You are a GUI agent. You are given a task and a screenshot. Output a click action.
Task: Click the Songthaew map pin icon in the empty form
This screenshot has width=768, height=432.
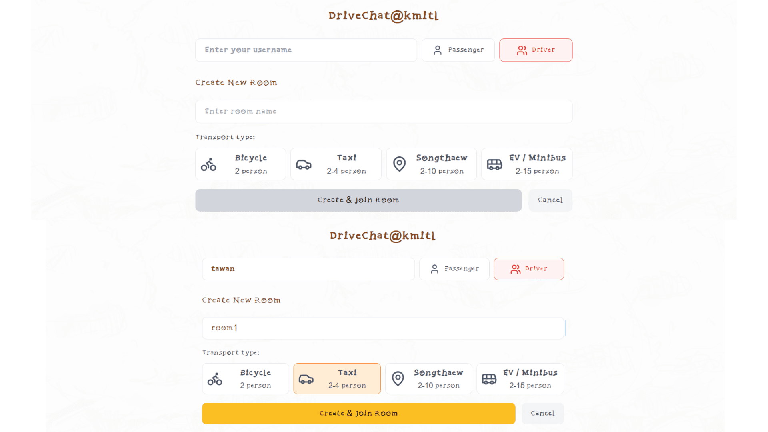[399, 164]
